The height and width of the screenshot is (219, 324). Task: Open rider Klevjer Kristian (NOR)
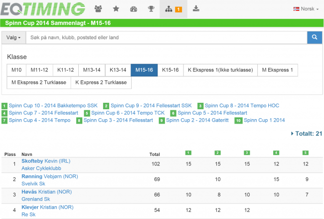click(x=47, y=207)
